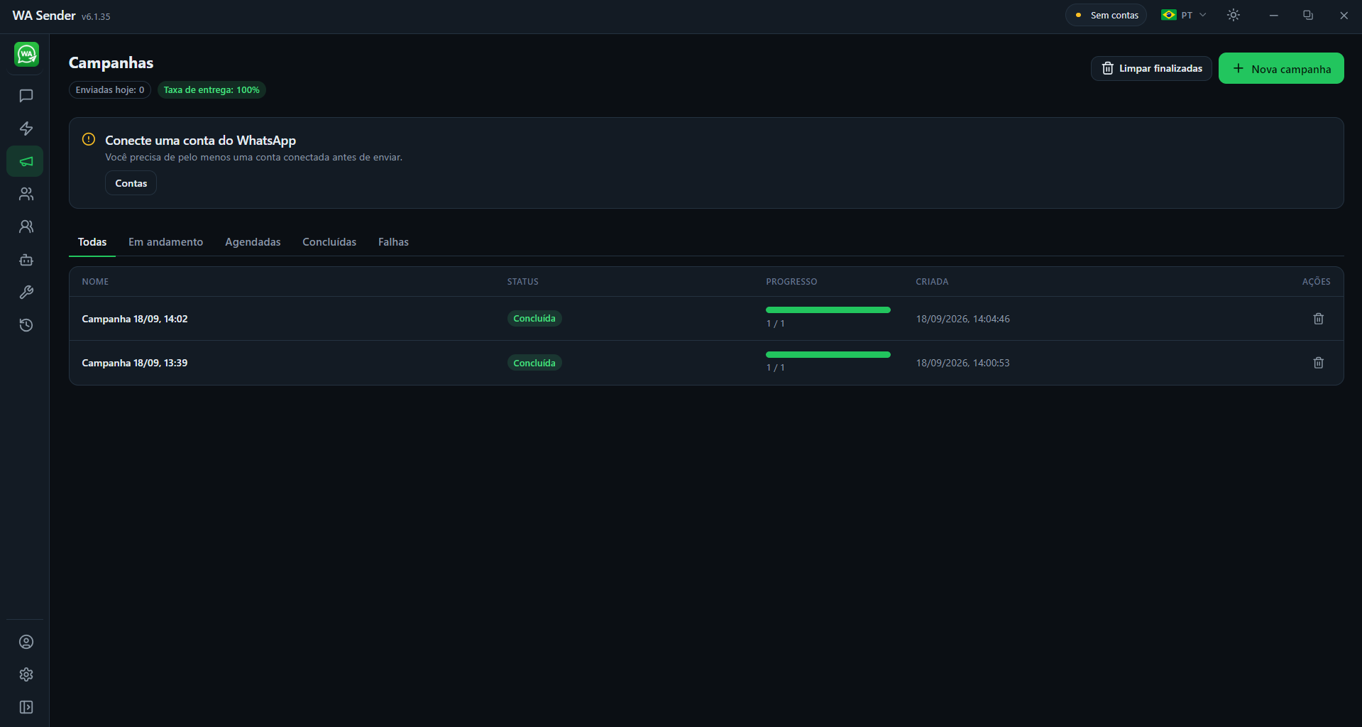The width and height of the screenshot is (1362, 727).
Task: Click the Contas button in the warning
Action: pyautogui.click(x=131, y=183)
